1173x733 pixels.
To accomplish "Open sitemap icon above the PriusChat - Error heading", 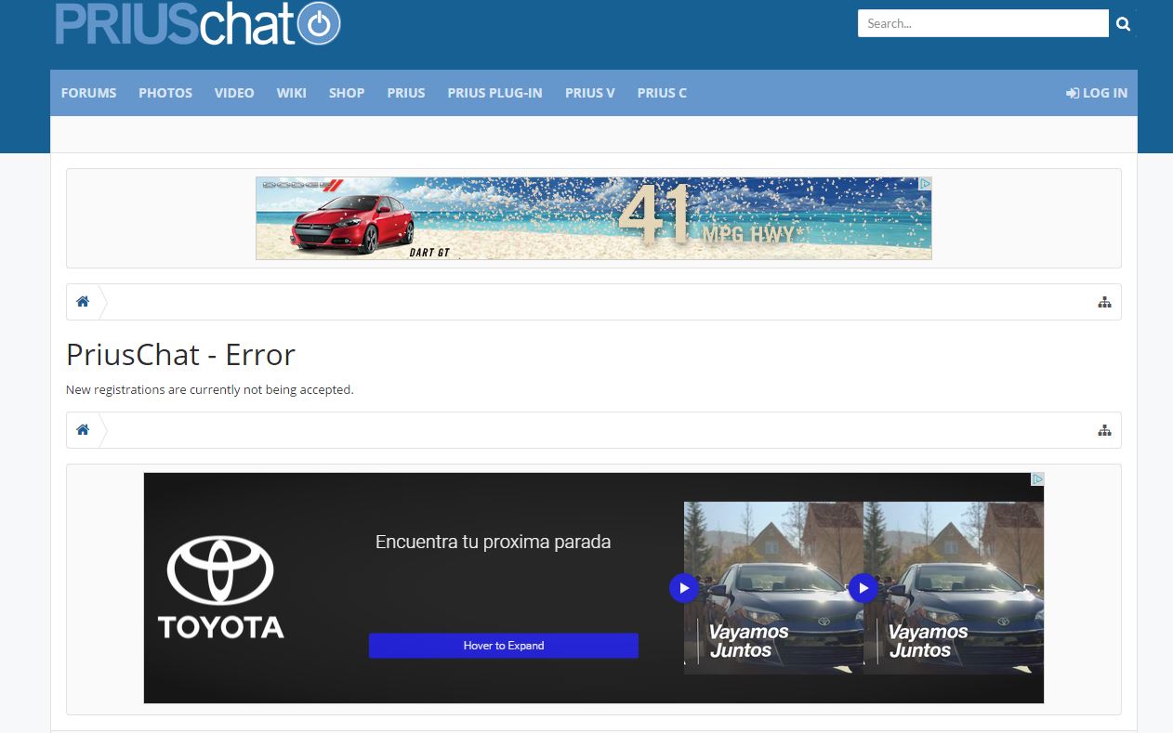I will (x=1104, y=302).
